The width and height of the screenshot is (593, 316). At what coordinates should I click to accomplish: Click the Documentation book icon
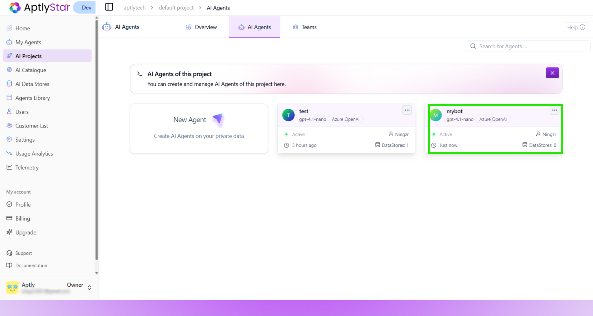pyautogui.click(x=9, y=265)
